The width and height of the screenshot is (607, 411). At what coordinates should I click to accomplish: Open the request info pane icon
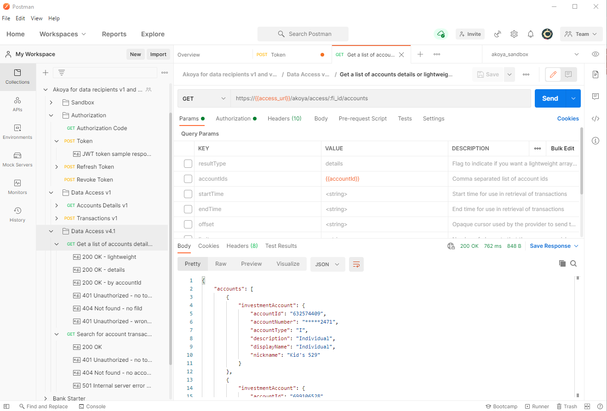(596, 140)
